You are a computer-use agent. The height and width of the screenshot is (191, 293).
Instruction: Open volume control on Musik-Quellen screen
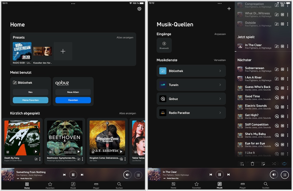click(x=274, y=175)
